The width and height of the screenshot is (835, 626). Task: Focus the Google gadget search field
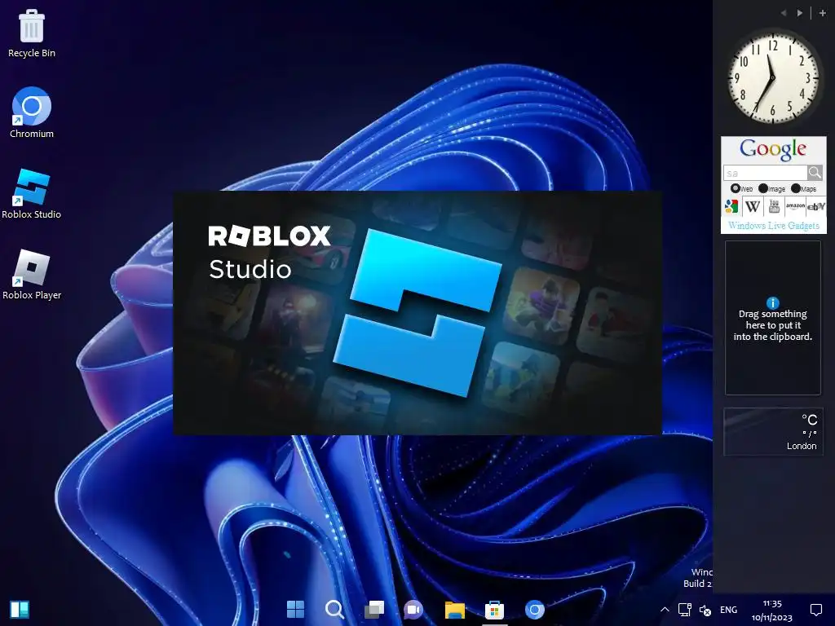765,173
